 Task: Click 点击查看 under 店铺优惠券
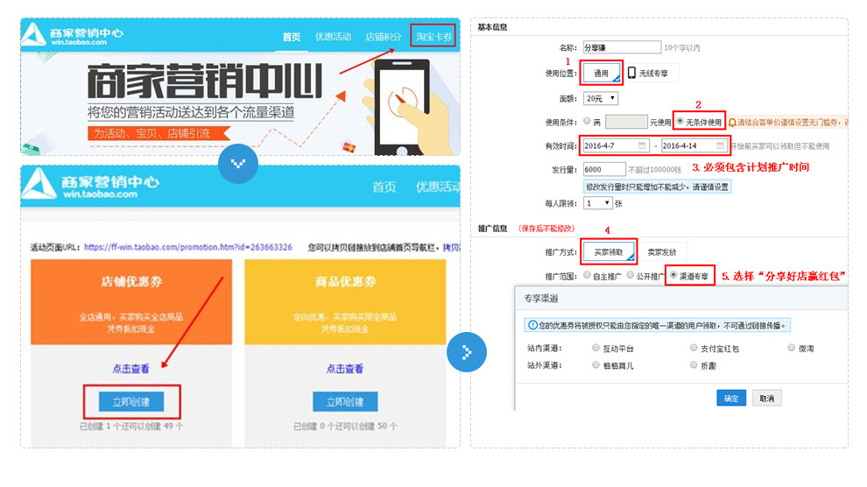[x=131, y=369]
